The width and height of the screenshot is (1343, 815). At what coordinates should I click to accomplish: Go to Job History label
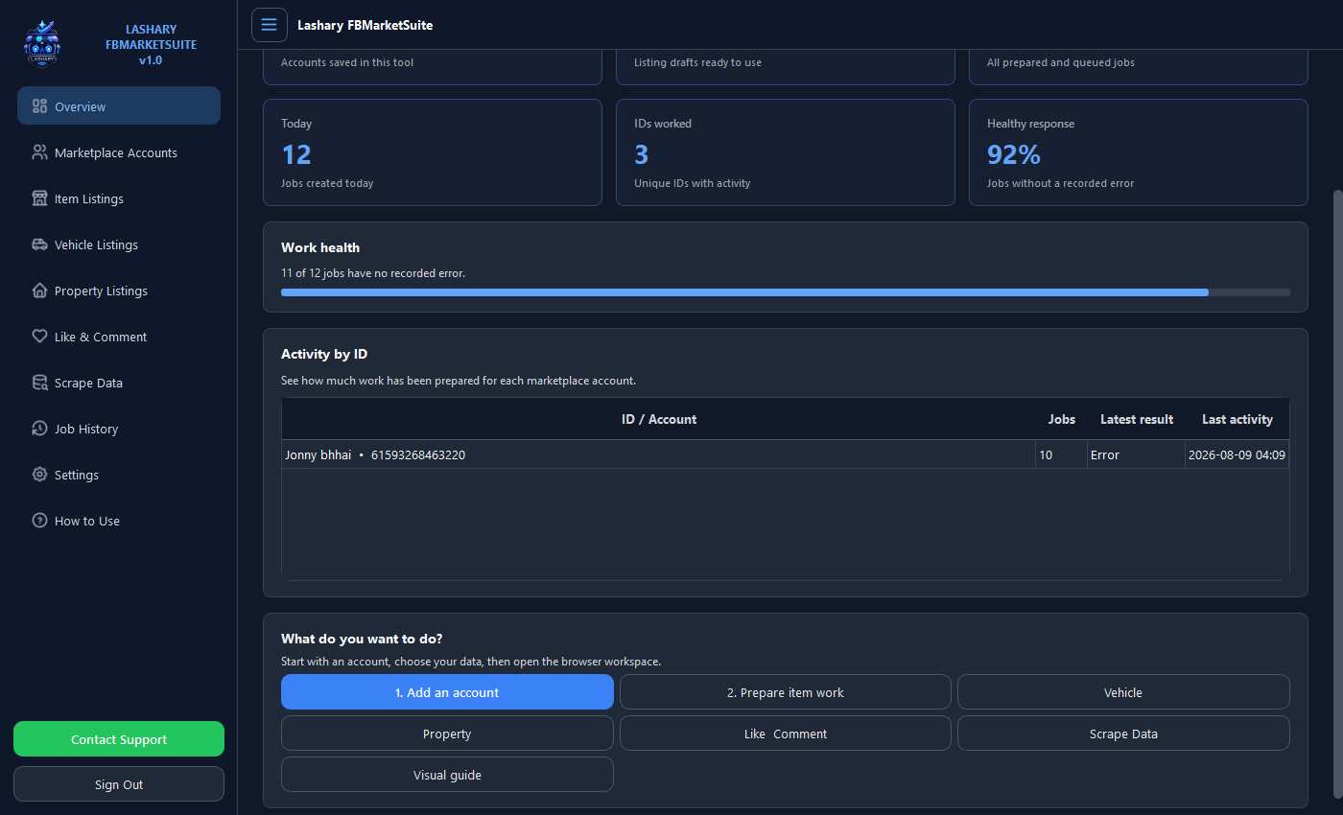(x=86, y=429)
